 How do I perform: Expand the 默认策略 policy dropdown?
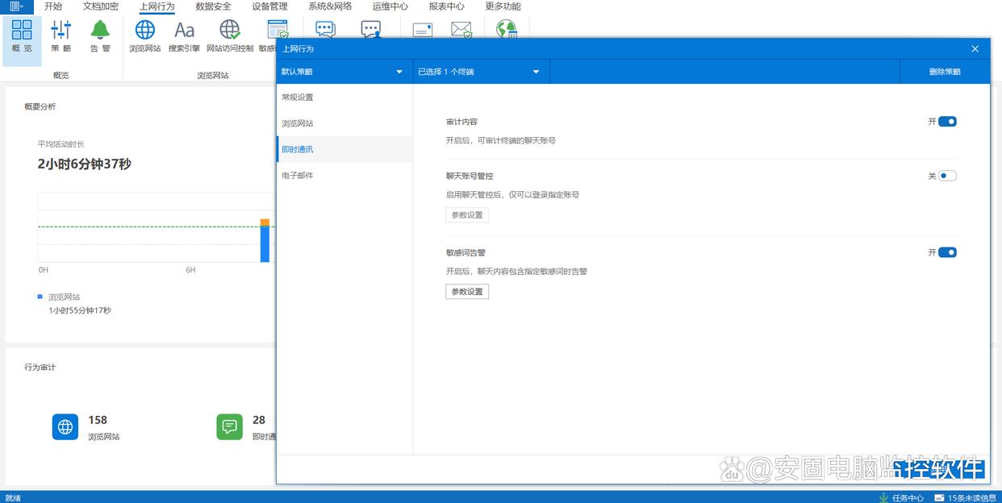(x=344, y=72)
